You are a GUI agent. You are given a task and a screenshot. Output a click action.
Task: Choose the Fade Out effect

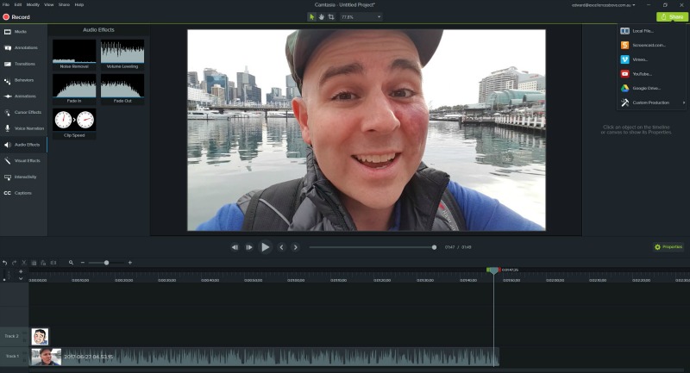(122, 89)
